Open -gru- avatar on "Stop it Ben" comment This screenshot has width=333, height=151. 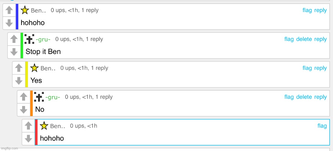click(x=29, y=39)
